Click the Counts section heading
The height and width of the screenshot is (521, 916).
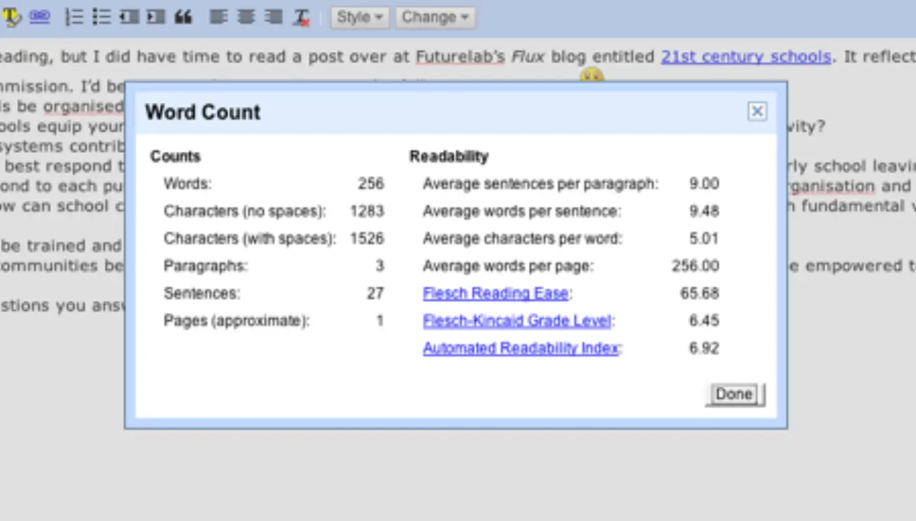tap(175, 156)
